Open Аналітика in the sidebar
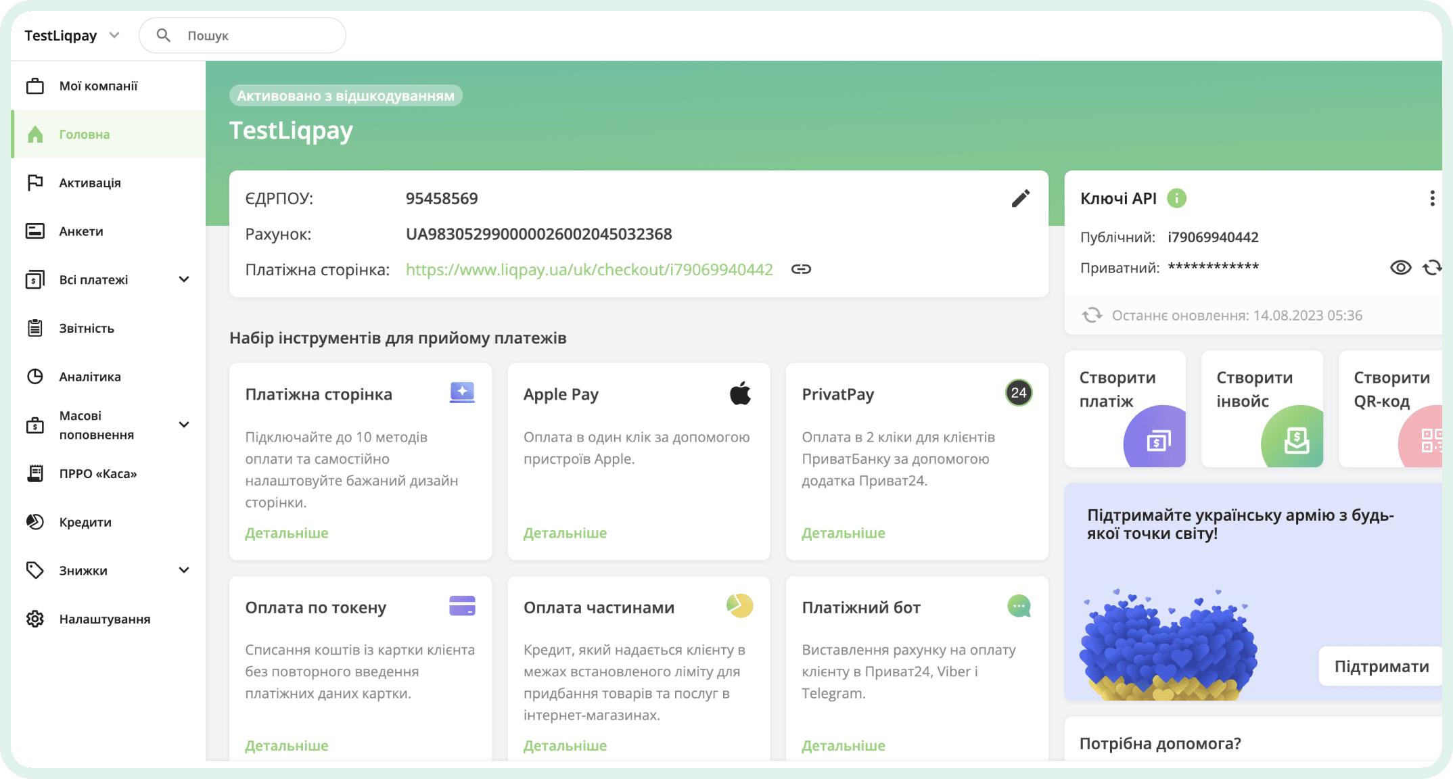 point(90,377)
